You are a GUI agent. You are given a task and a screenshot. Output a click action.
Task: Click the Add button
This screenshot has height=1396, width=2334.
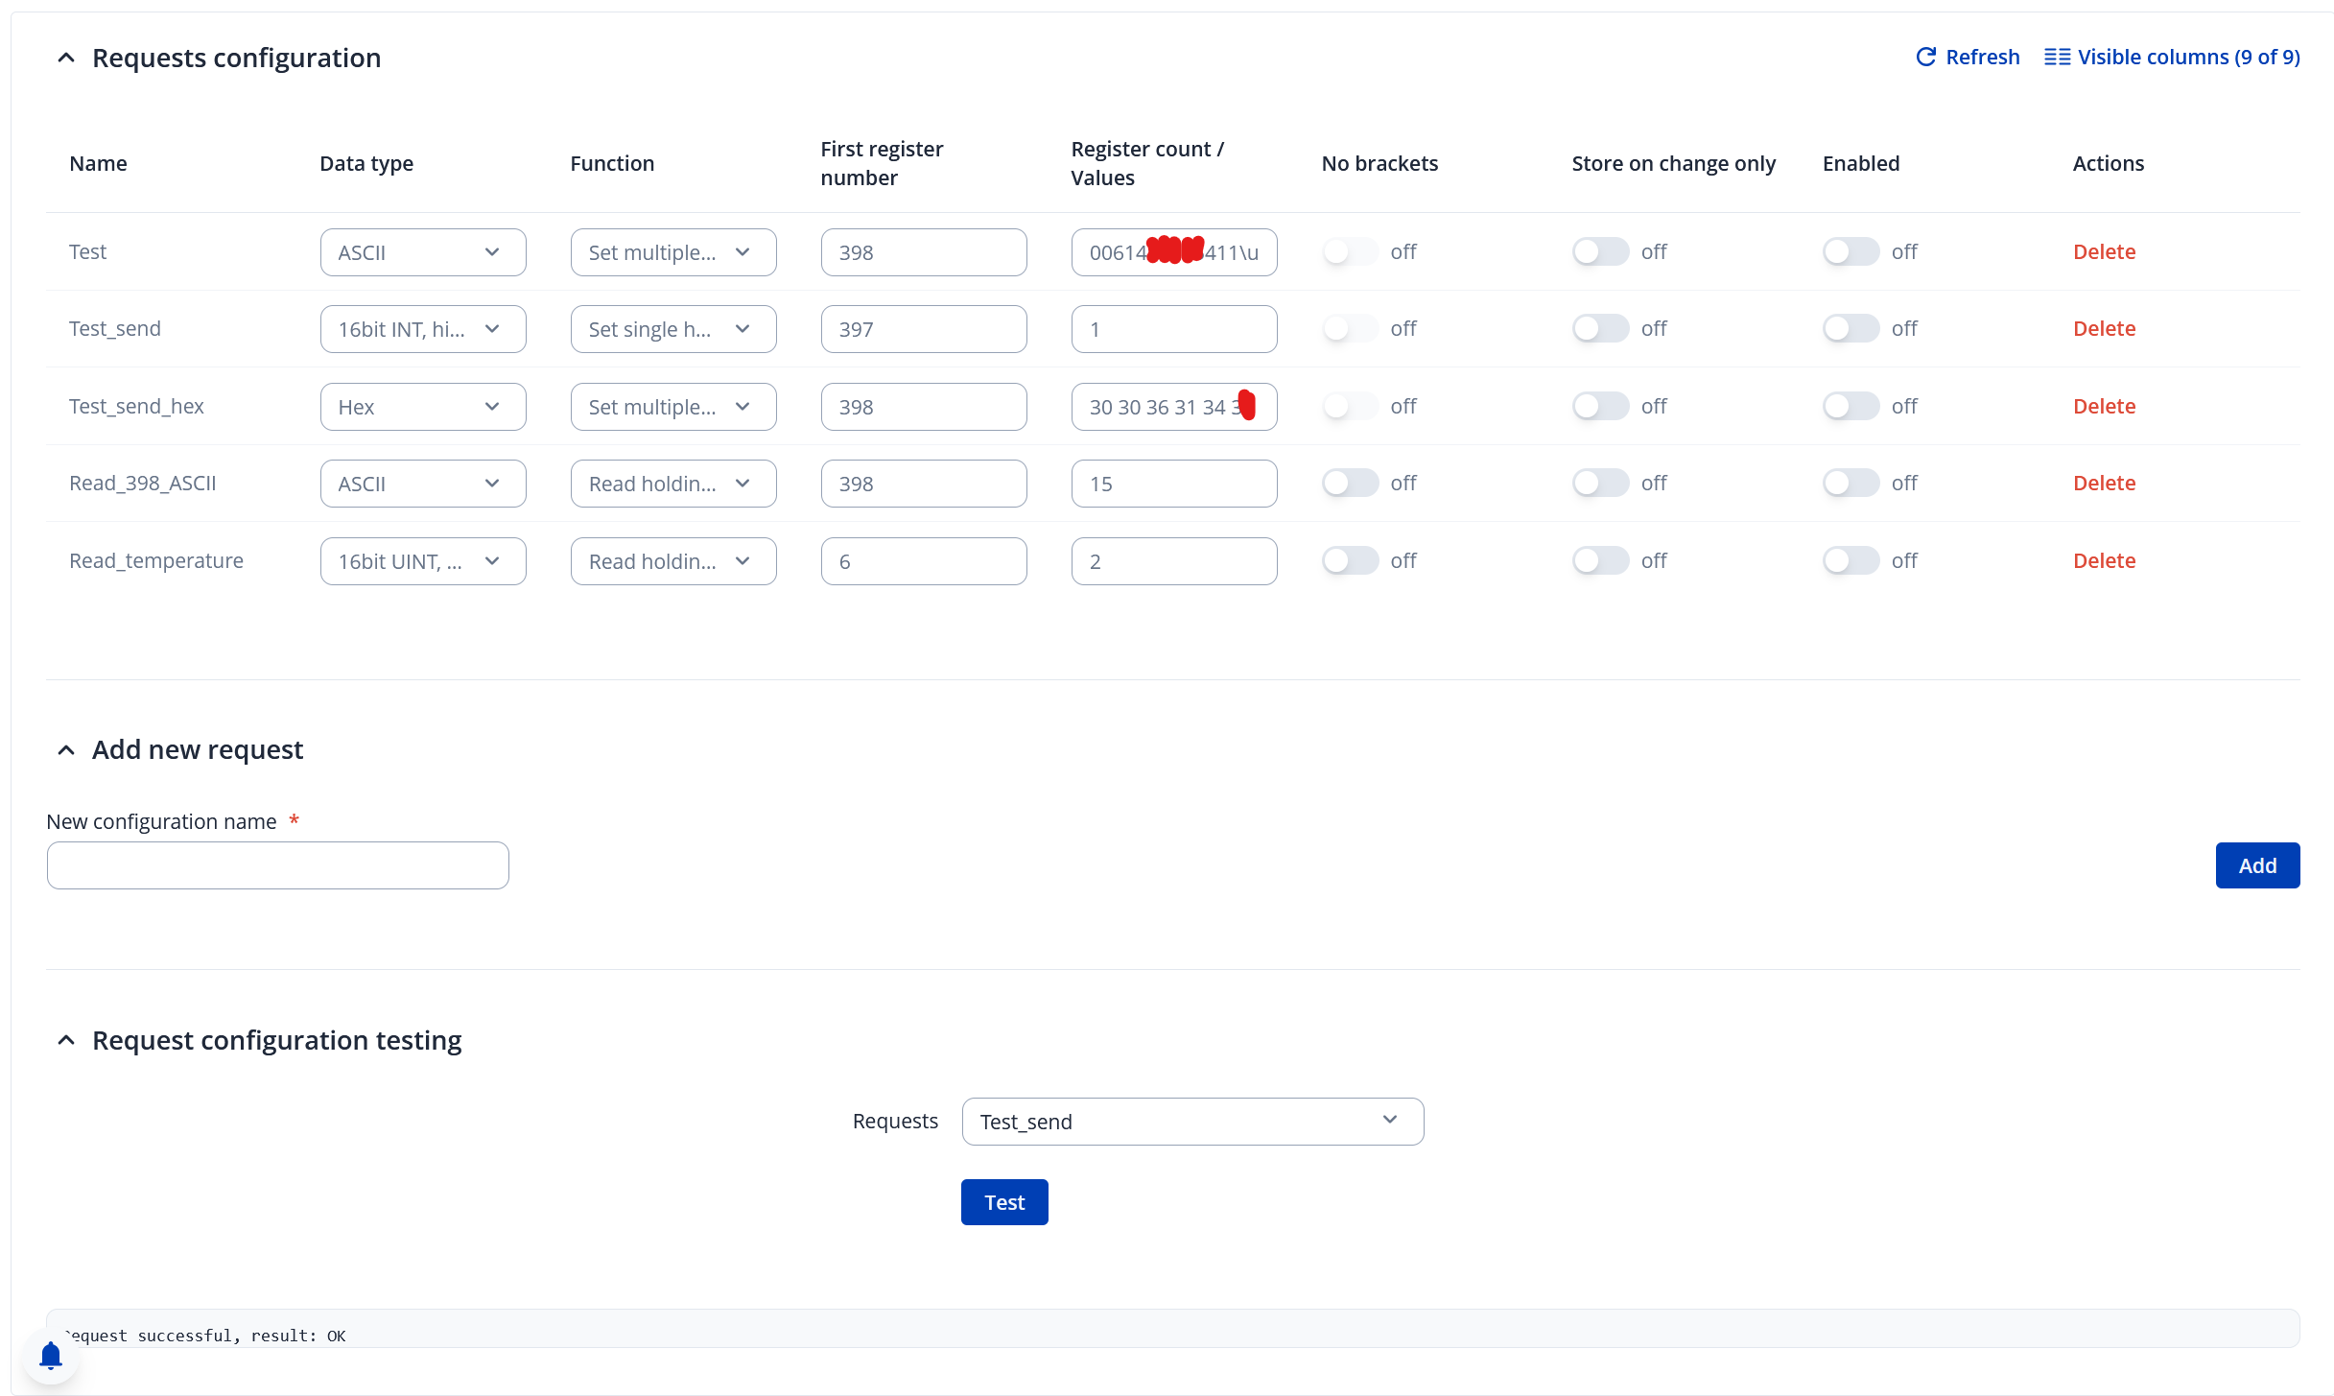[2255, 865]
